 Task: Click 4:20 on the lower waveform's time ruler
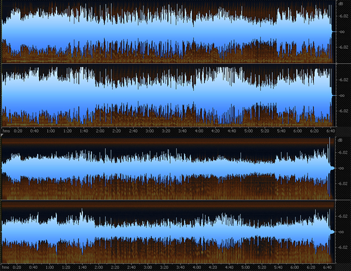coord(213,267)
